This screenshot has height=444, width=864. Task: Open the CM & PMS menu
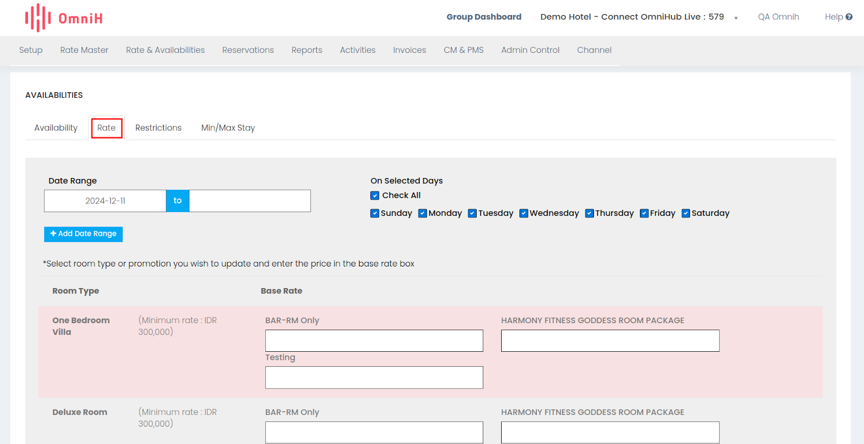pyautogui.click(x=463, y=50)
